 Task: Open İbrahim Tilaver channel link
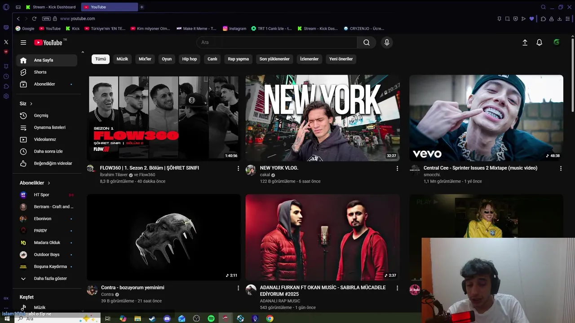tap(114, 175)
